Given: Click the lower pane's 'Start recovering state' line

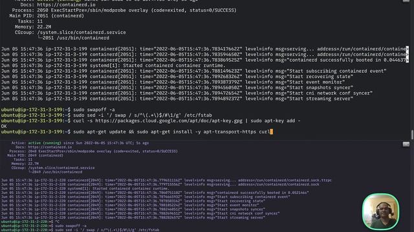Looking at the screenshot, I should pyautogui.click(x=133, y=201).
